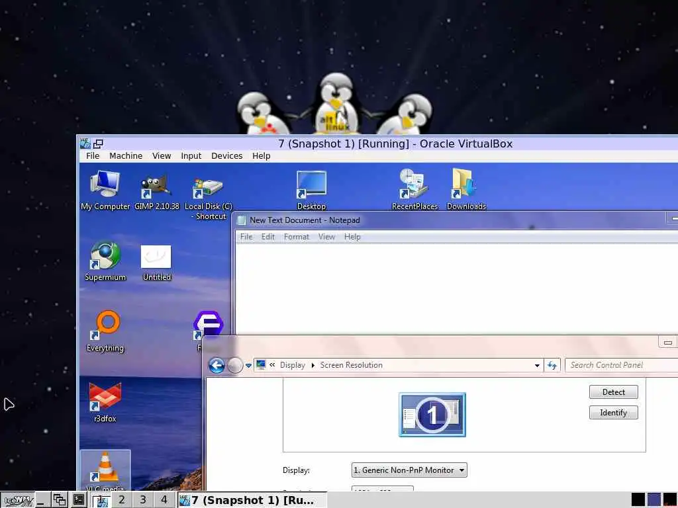The height and width of the screenshot is (508, 678).
Task: Switch to workspace 3
Action: point(143,500)
